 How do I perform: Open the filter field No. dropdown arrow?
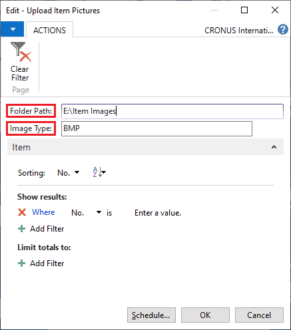pos(99,212)
